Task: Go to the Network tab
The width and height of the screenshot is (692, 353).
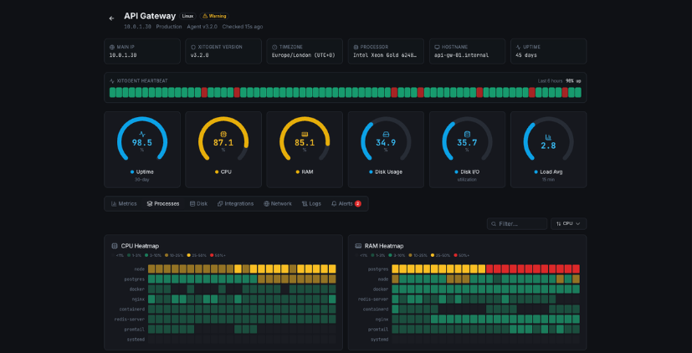Action: [x=278, y=203]
